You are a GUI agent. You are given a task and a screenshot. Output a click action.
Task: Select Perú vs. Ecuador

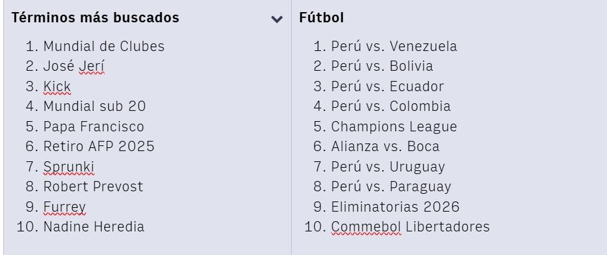click(x=387, y=87)
